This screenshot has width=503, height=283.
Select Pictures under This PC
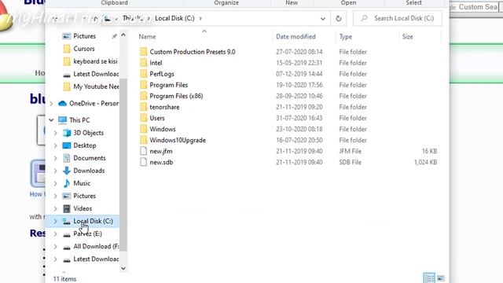click(84, 196)
